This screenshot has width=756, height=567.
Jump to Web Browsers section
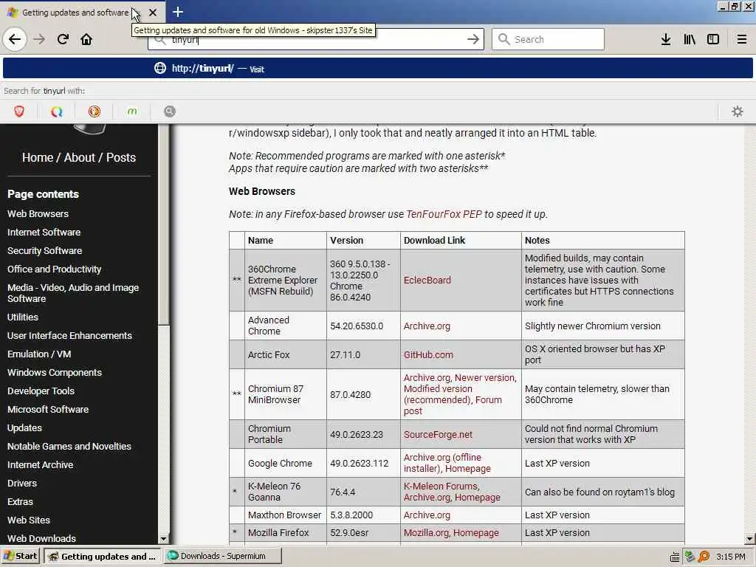[x=38, y=213]
